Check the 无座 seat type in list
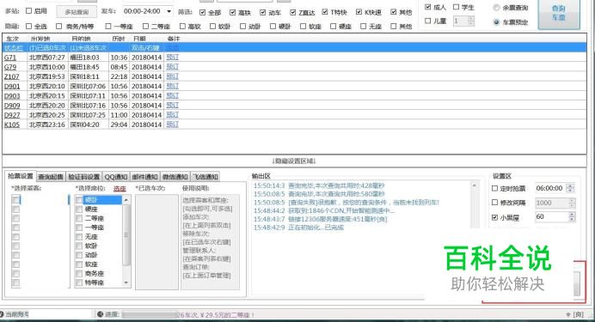595x322 pixels. [79, 237]
